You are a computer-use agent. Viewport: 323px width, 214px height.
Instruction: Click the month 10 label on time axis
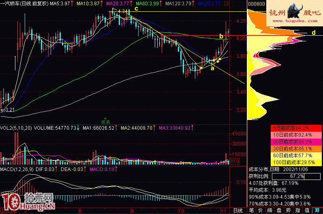(181, 211)
